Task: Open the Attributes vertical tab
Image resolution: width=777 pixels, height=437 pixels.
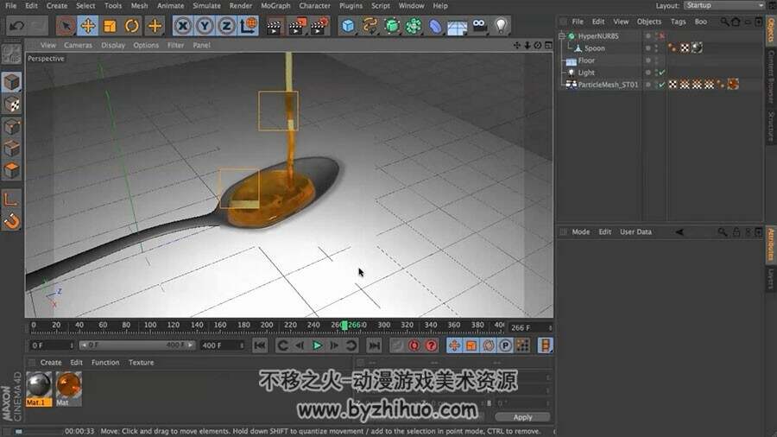Action: pyautogui.click(x=771, y=244)
